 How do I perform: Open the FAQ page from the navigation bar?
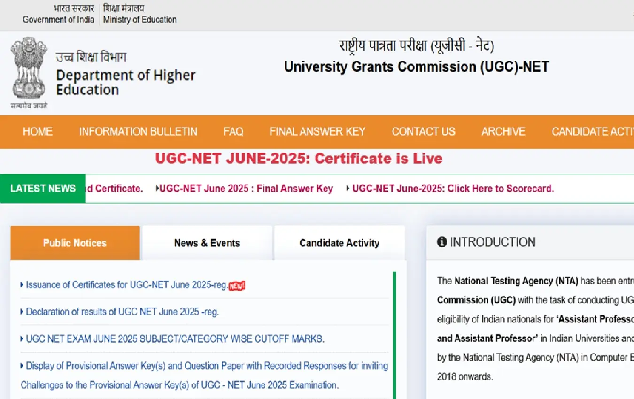pyautogui.click(x=233, y=132)
